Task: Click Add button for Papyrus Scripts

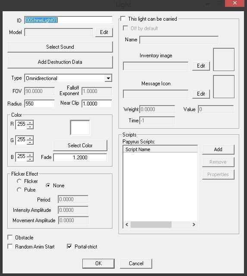Action: click(x=218, y=149)
